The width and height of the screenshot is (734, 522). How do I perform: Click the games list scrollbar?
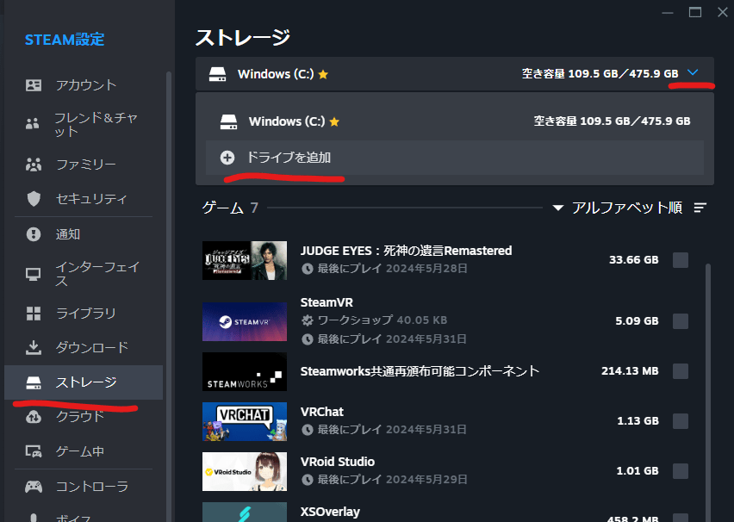[x=708, y=392]
